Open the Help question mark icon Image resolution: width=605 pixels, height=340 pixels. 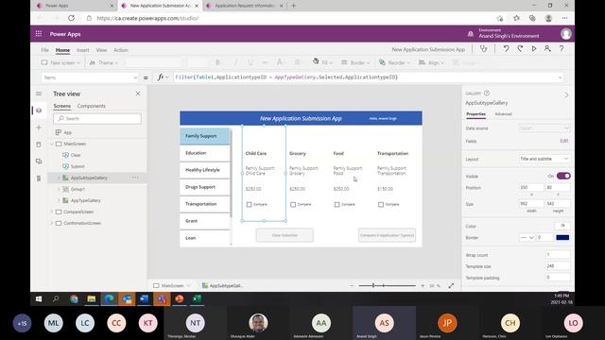pyautogui.click(x=562, y=49)
